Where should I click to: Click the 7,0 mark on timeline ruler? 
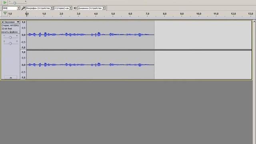click(148, 14)
